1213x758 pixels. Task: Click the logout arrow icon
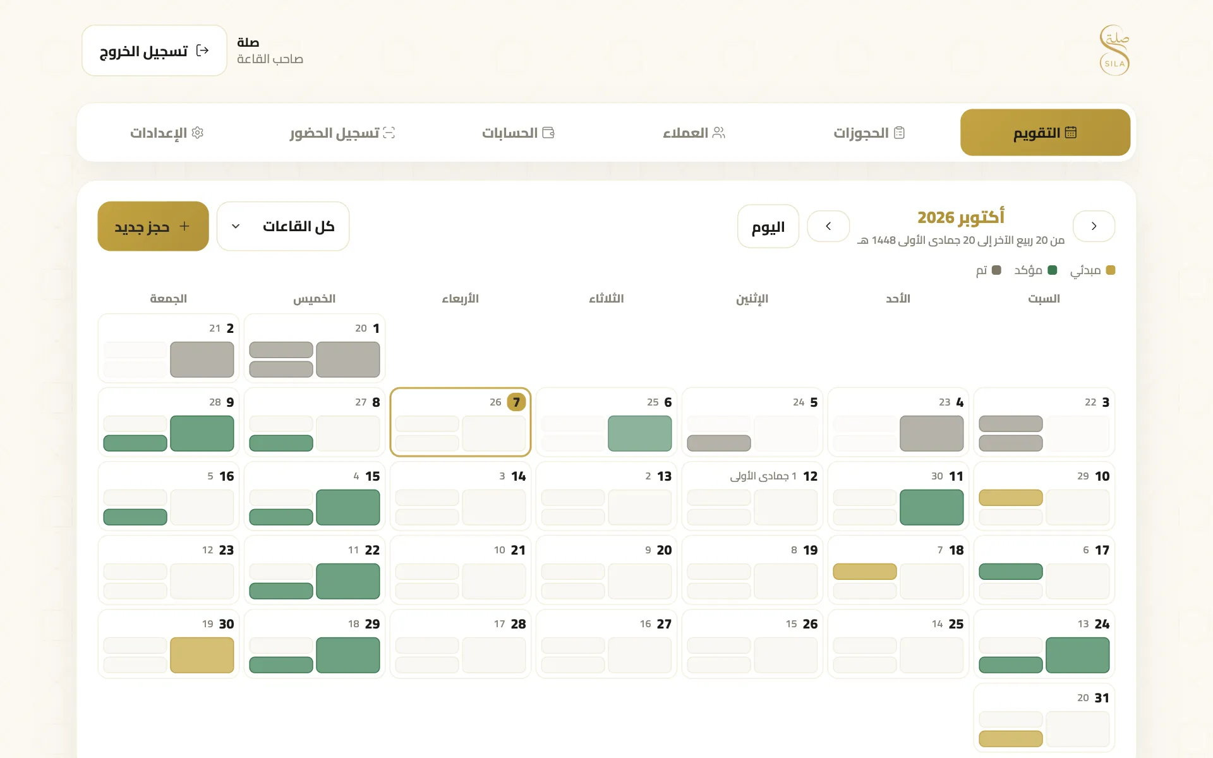(202, 51)
